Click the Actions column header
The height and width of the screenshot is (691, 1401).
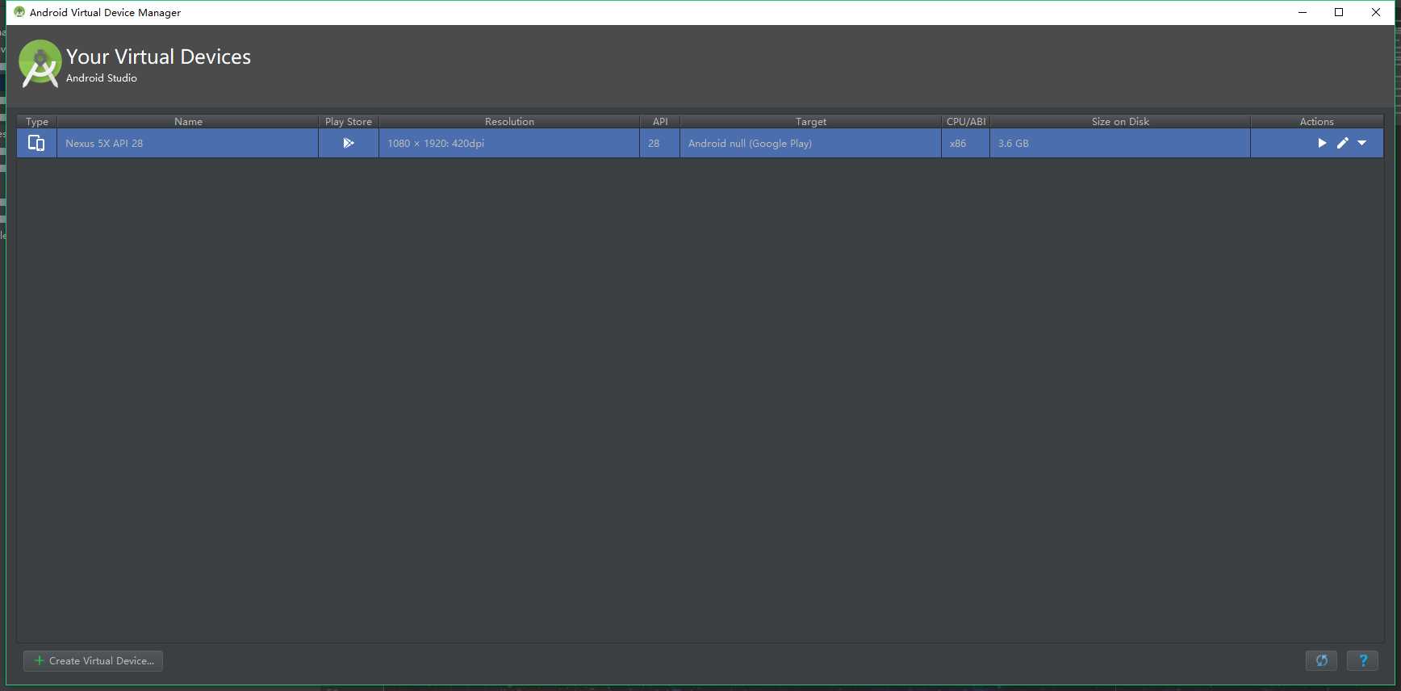click(x=1317, y=121)
